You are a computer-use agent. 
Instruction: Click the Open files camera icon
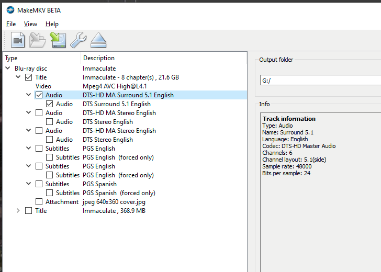coord(18,40)
